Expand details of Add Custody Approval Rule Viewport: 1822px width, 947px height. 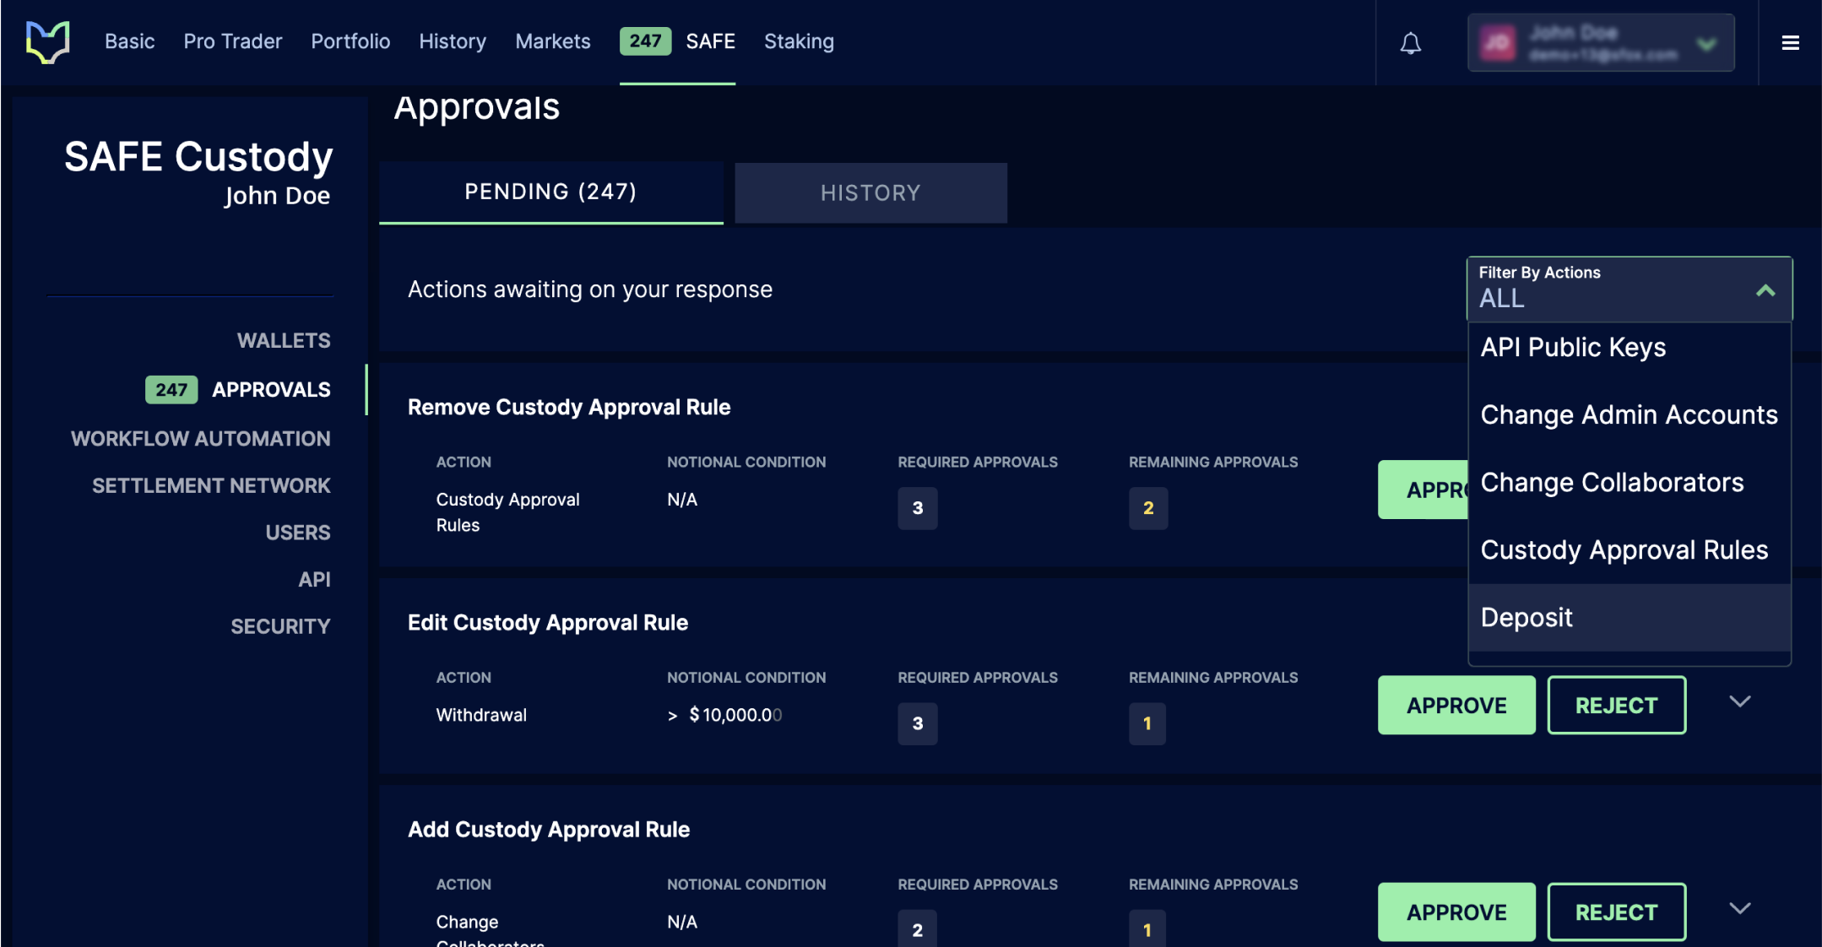pyautogui.click(x=1739, y=908)
